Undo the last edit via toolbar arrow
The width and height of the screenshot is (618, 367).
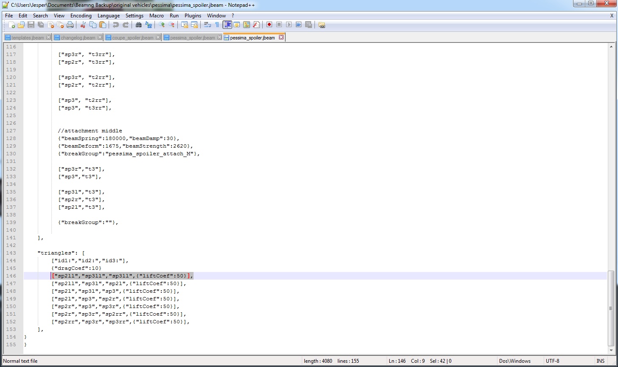pyautogui.click(x=115, y=25)
